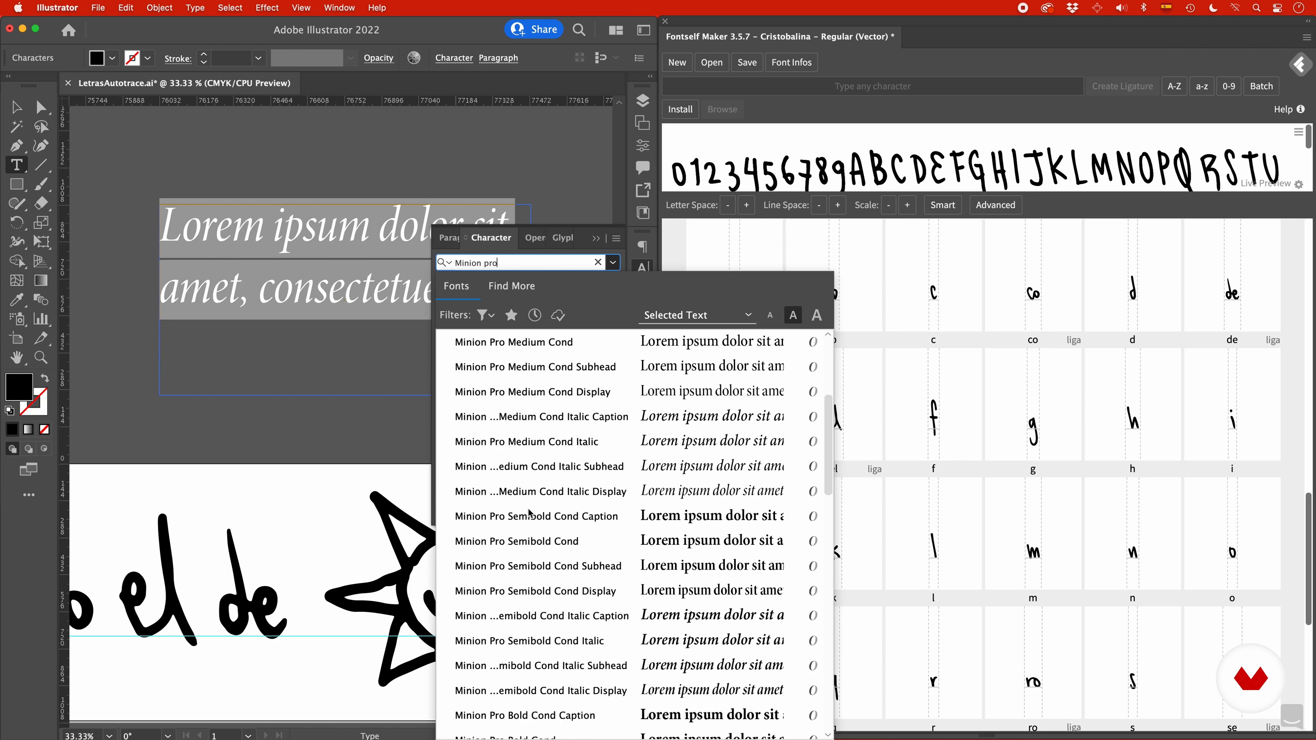Open the Stroke weight dropdown
The width and height of the screenshot is (1316, 740).
point(258,58)
